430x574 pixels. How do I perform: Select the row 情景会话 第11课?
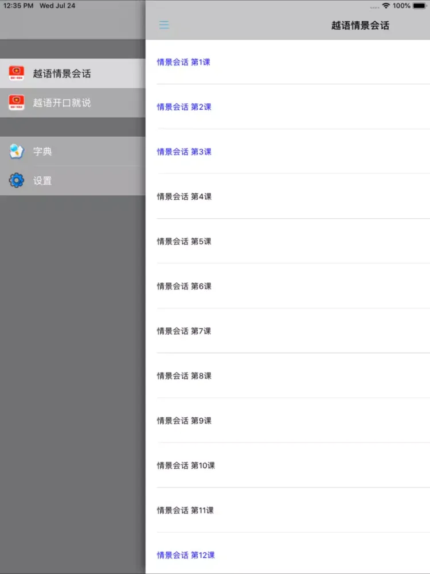tap(288, 510)
